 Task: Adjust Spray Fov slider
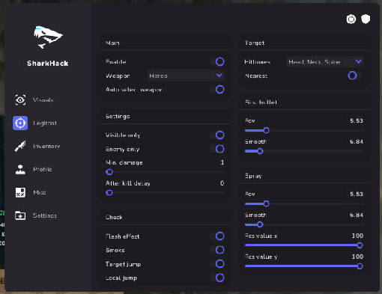click(x=304, y=203)
